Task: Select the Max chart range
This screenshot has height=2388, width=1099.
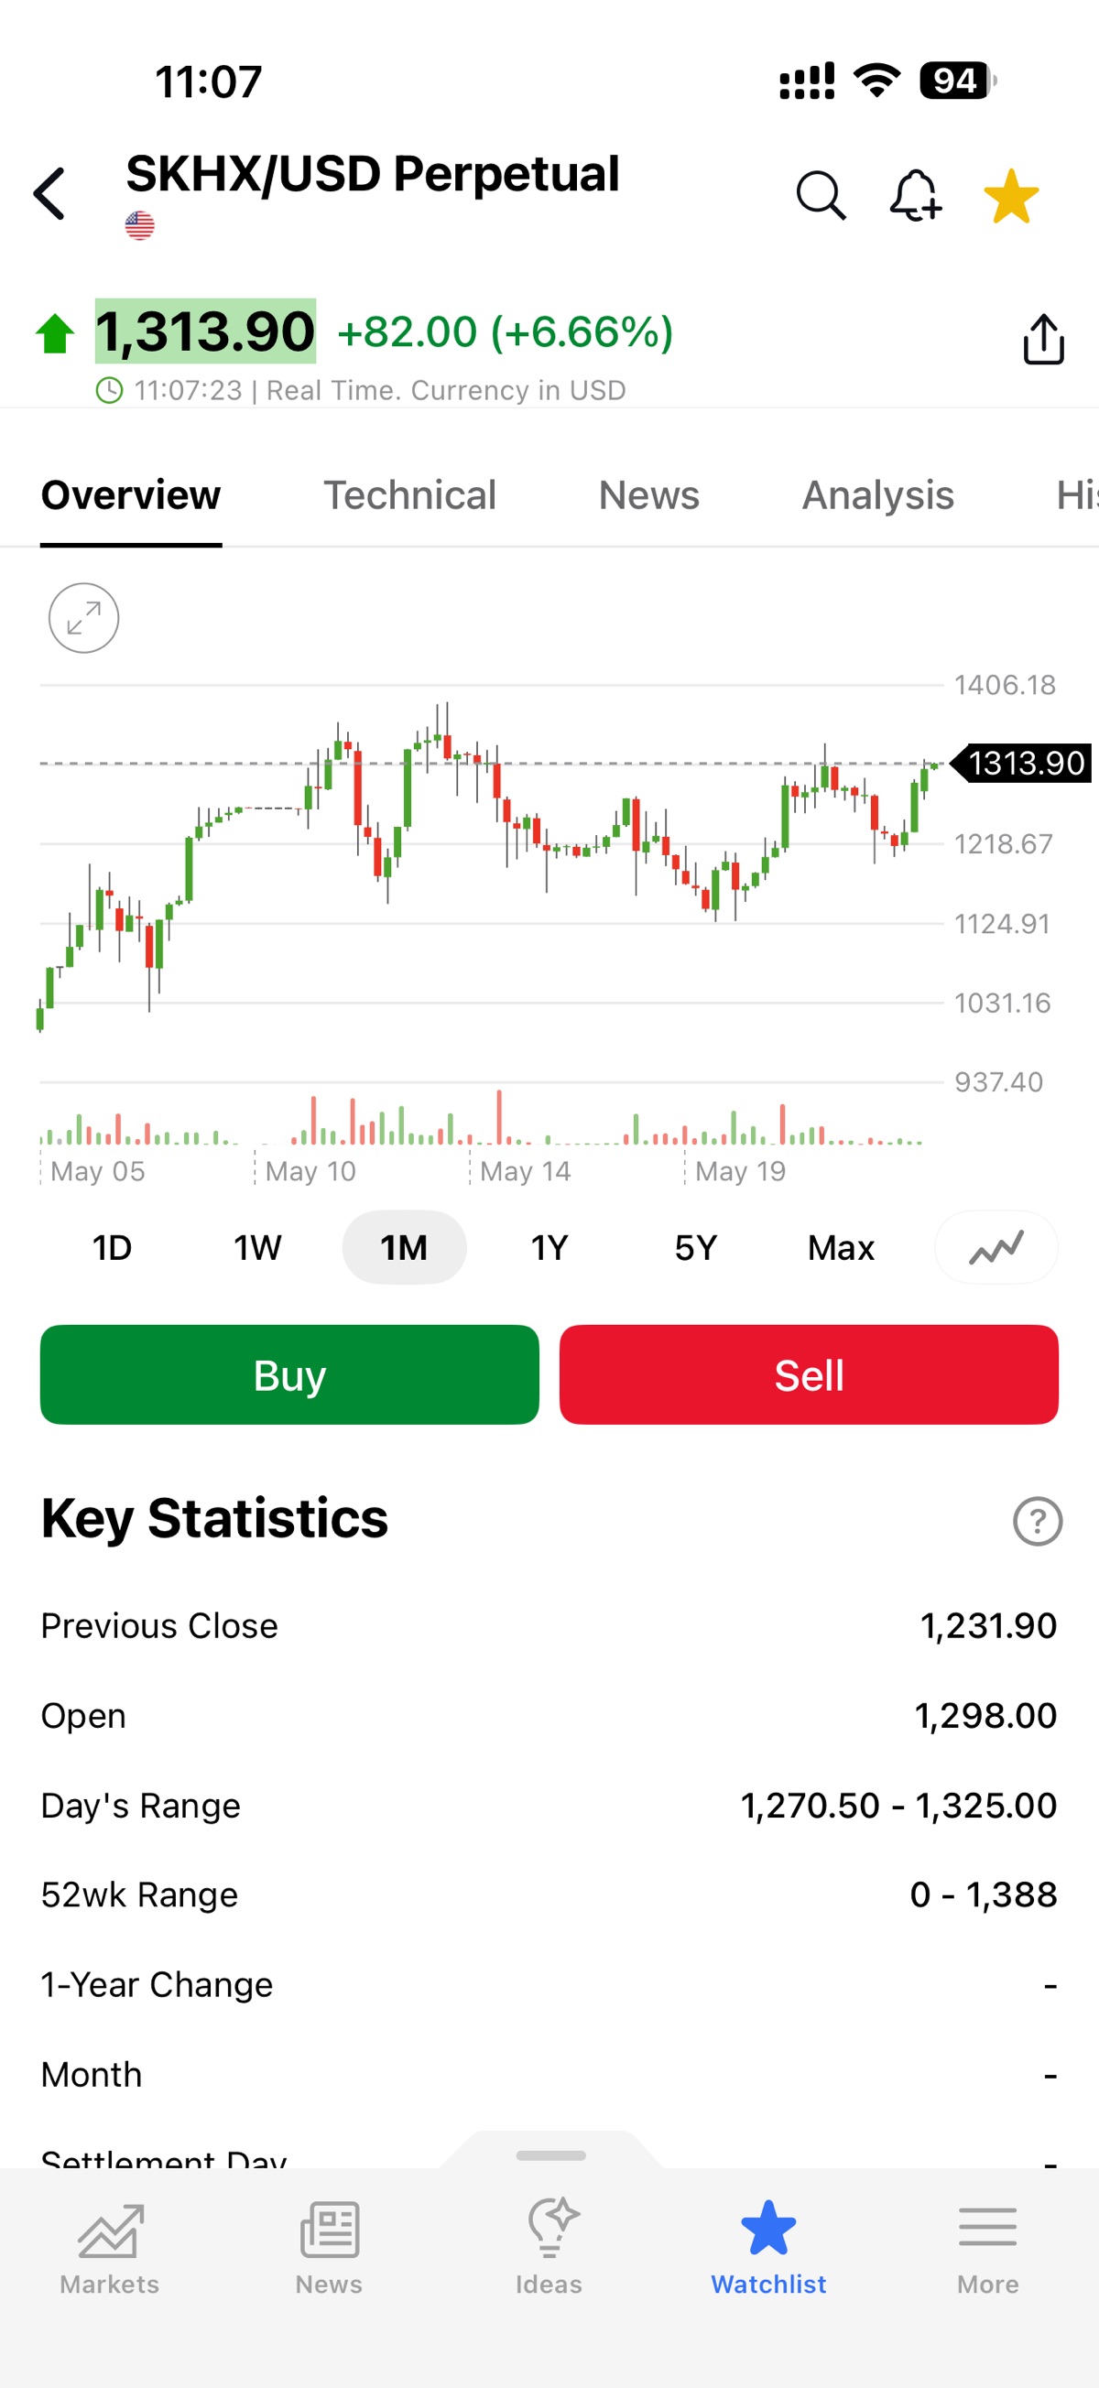Action: click(841, 1248)
